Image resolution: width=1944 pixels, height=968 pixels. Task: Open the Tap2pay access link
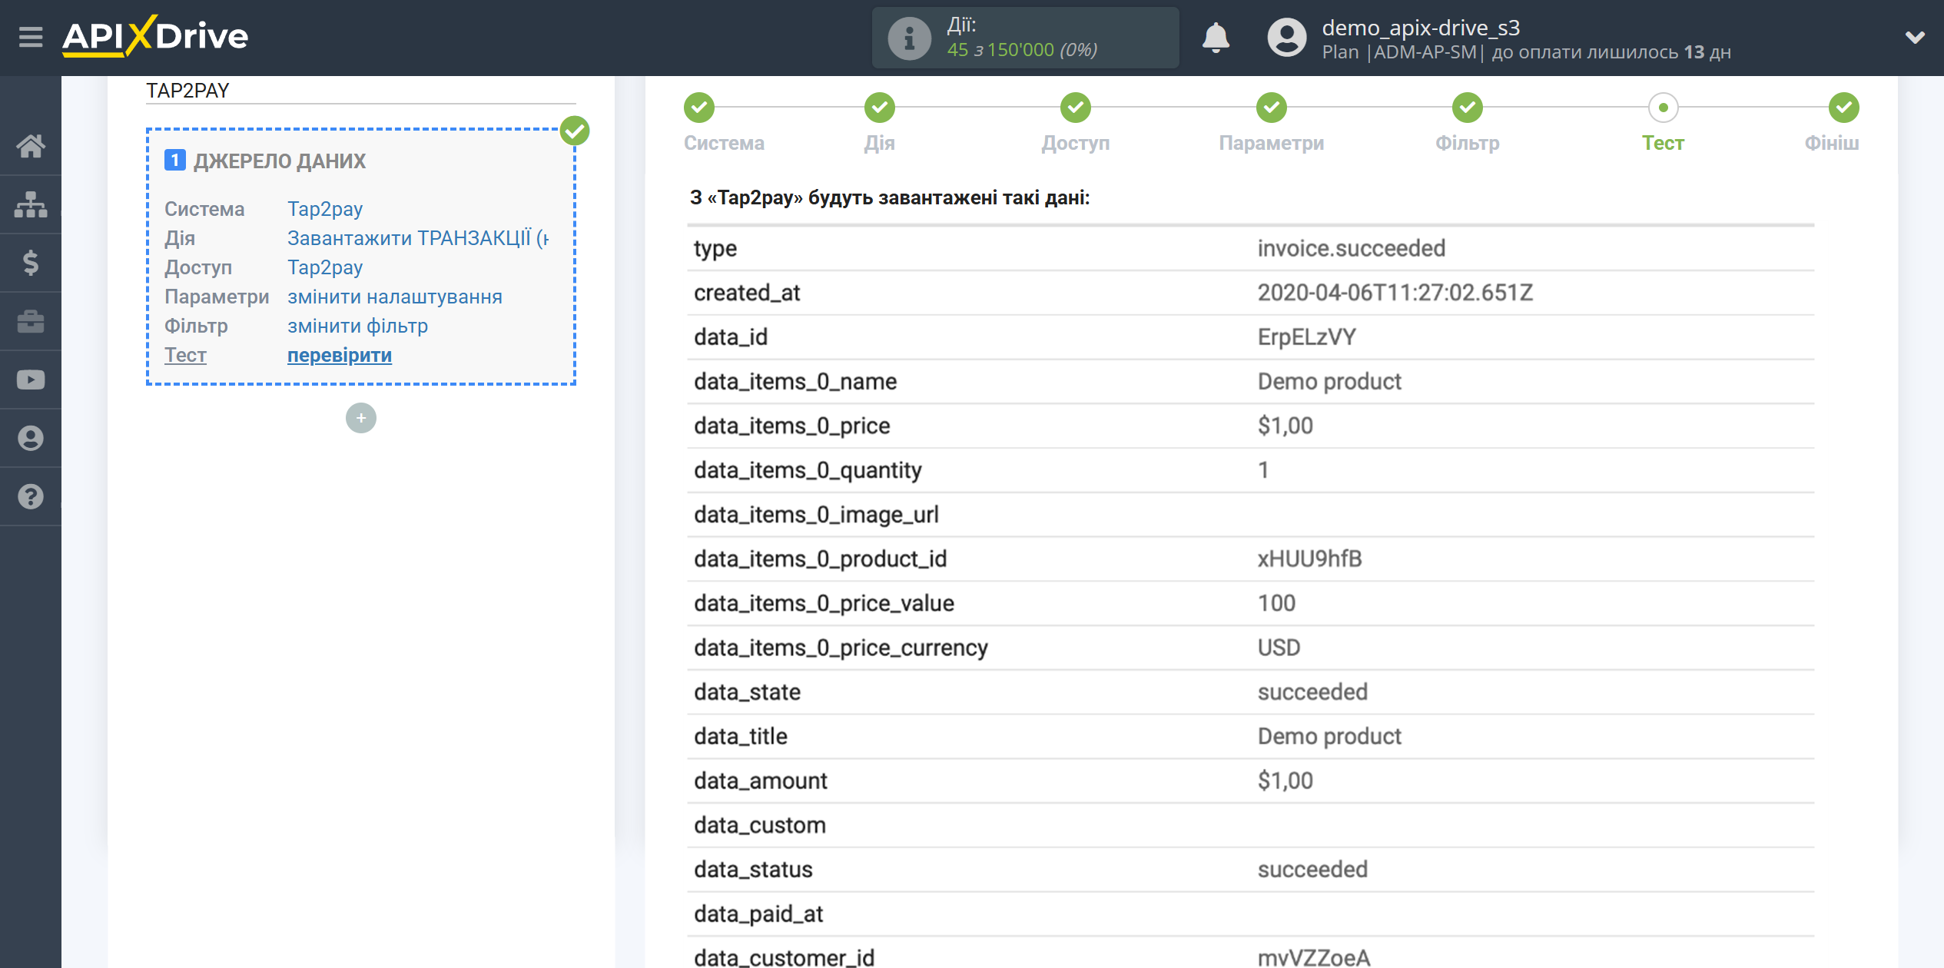click(x=325, y=267)
